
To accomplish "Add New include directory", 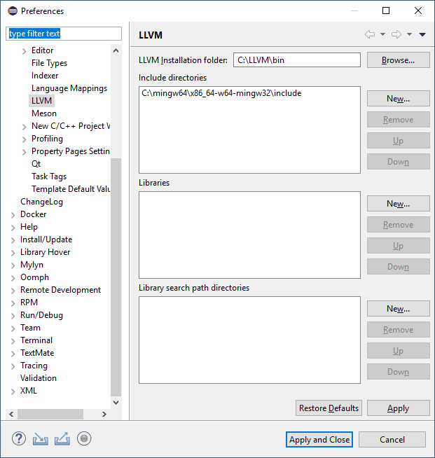I will 398,99.
